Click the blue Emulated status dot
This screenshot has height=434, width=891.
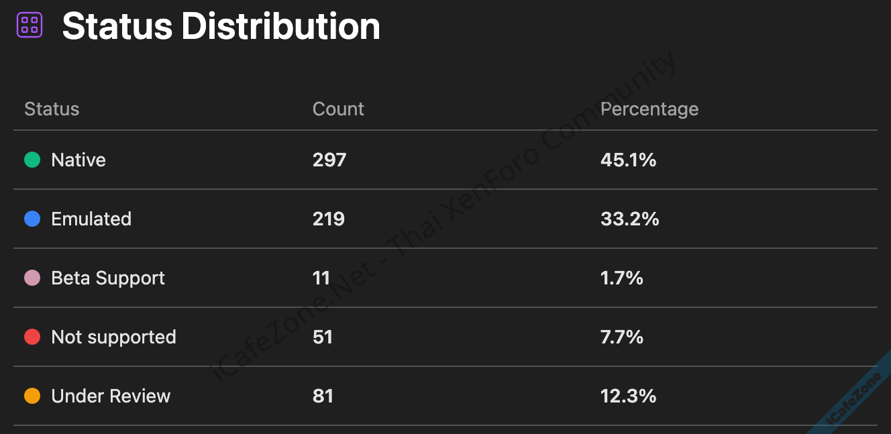pyautogui.click(x=32, y=219)
